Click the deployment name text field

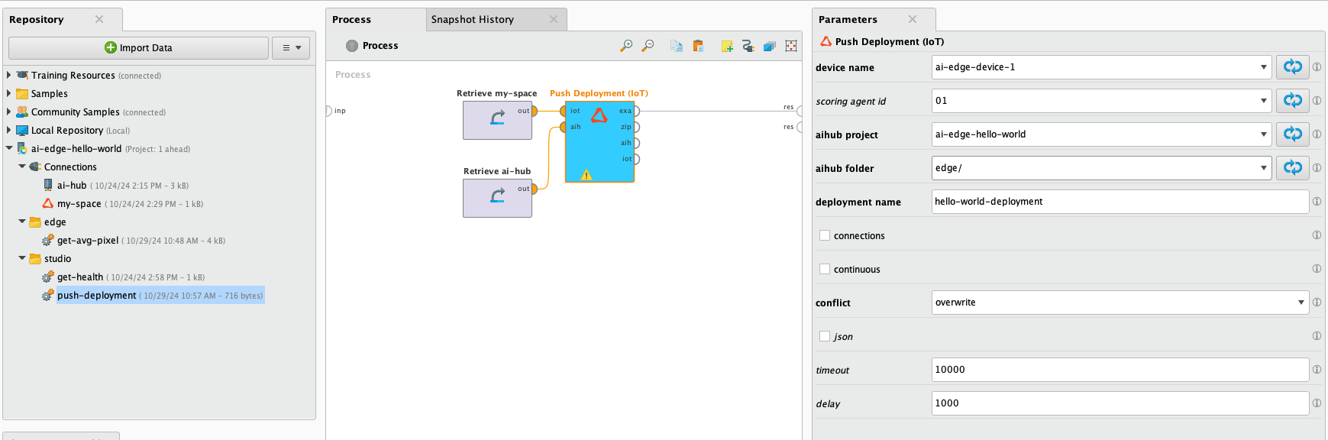click(x=1120, y=202)
